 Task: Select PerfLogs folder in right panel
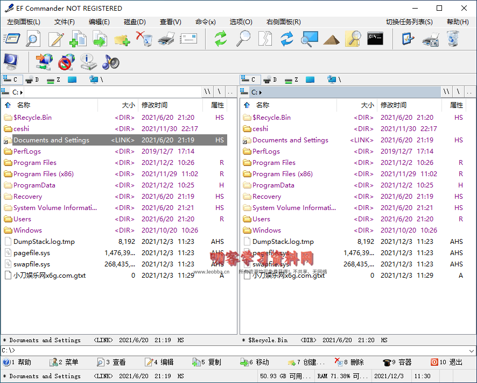(x=354, y=151)
